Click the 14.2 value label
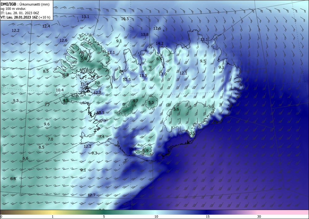309x219 pixels. pos(159,43)
